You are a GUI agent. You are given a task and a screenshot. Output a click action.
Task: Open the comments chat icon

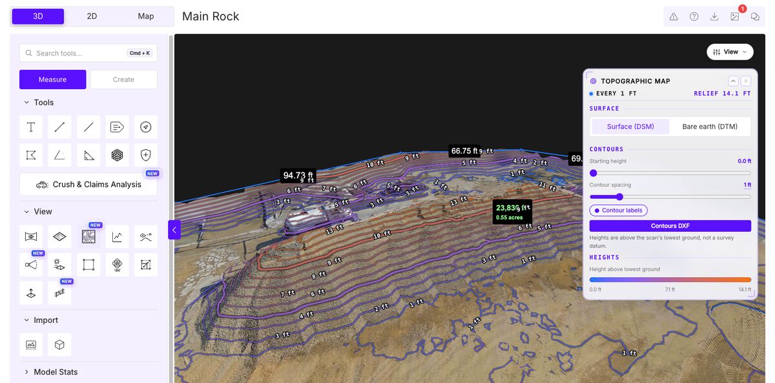[x=755, y=17]
